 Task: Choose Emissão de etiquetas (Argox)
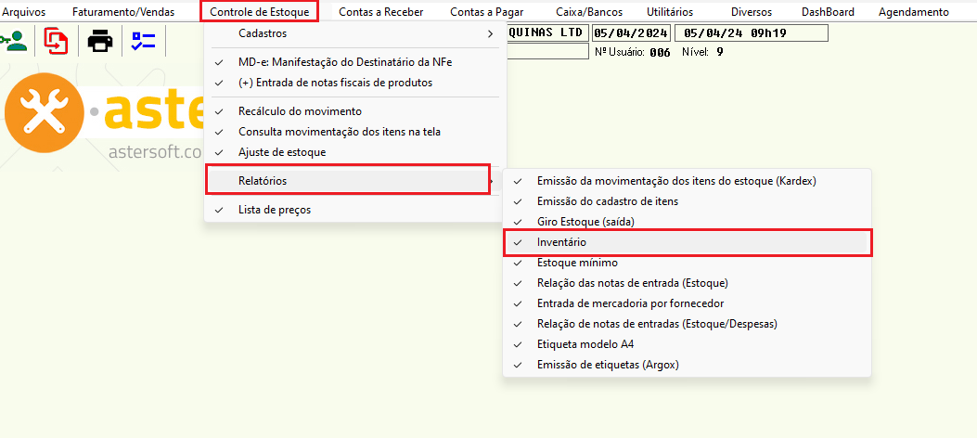tap(688, 365)
